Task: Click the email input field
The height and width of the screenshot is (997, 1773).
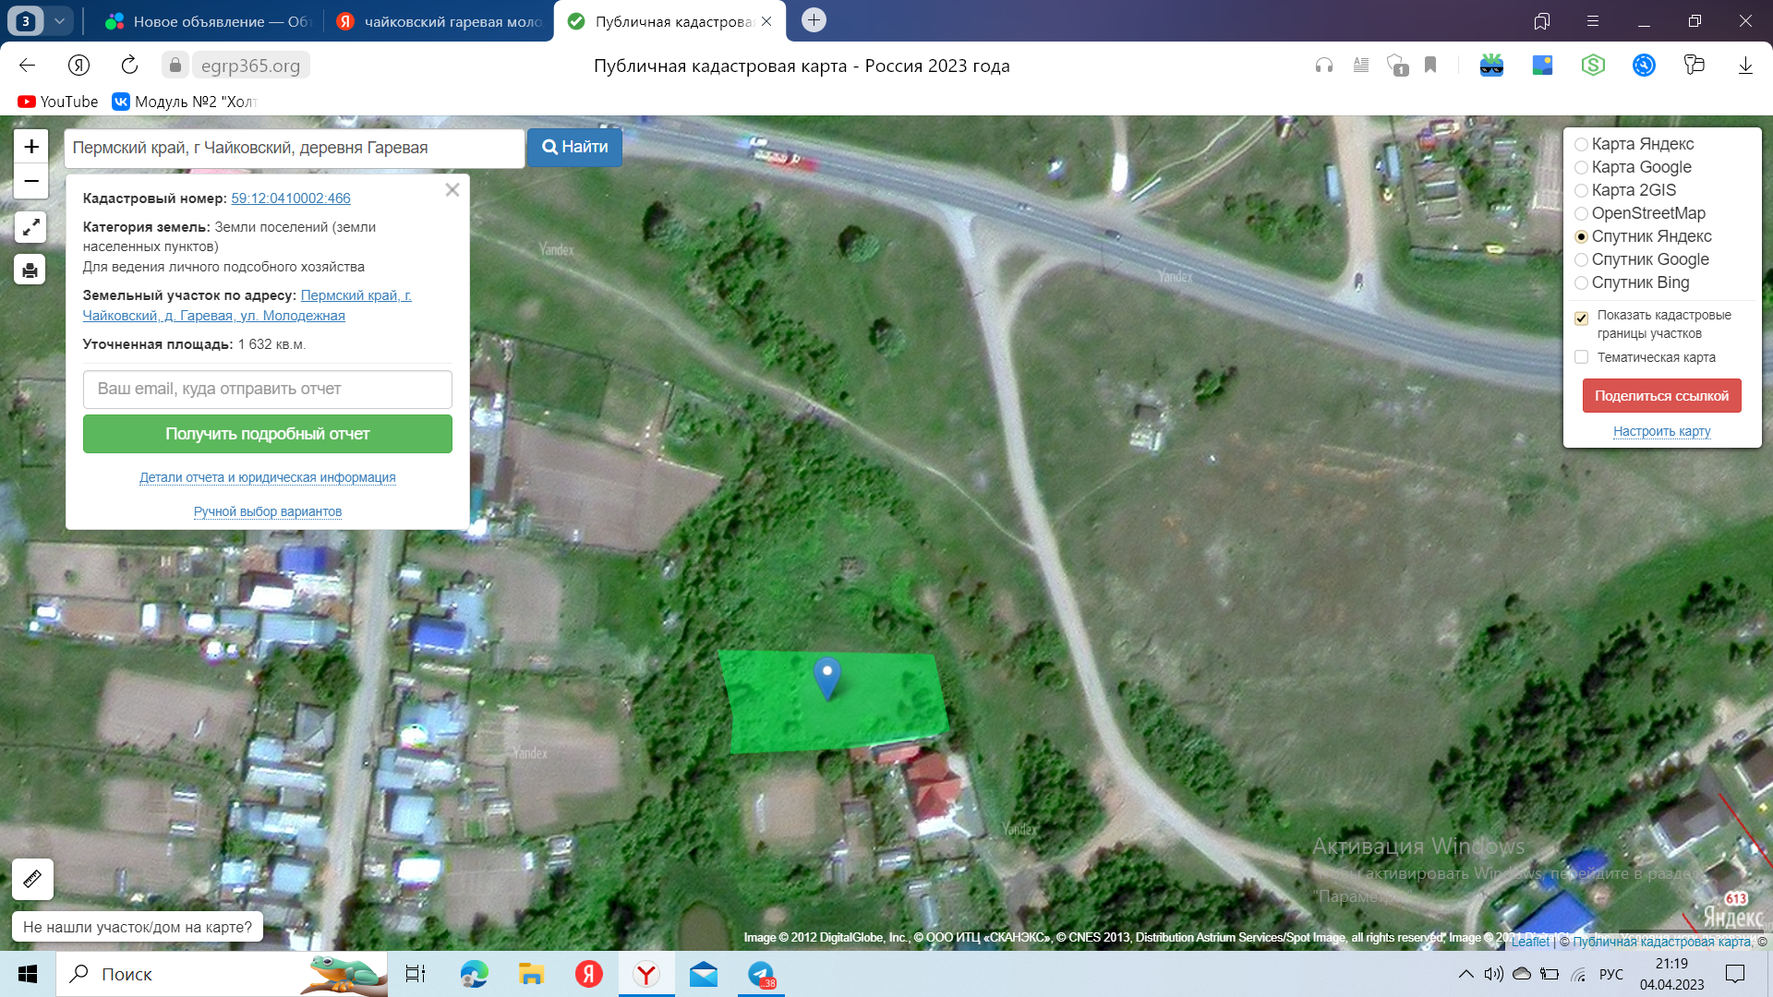Action: pos(267,389)
